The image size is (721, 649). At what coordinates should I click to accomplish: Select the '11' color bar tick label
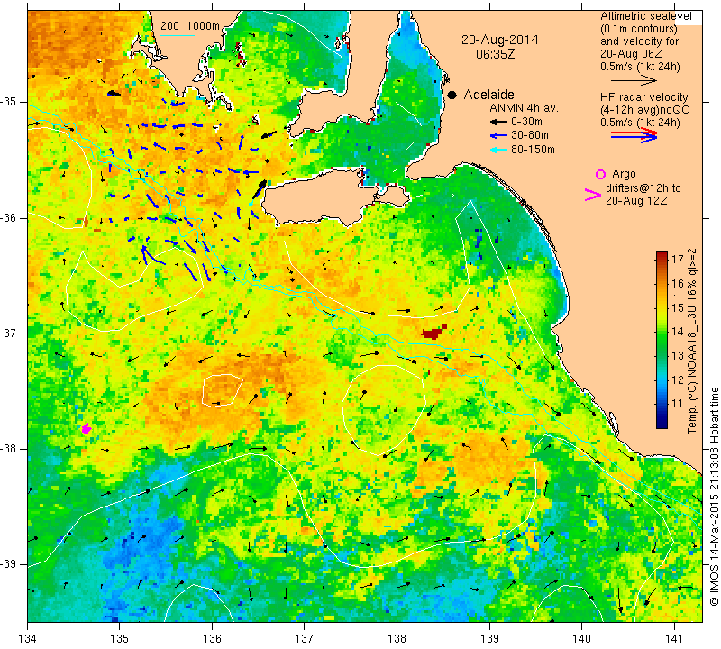[678, 404]
